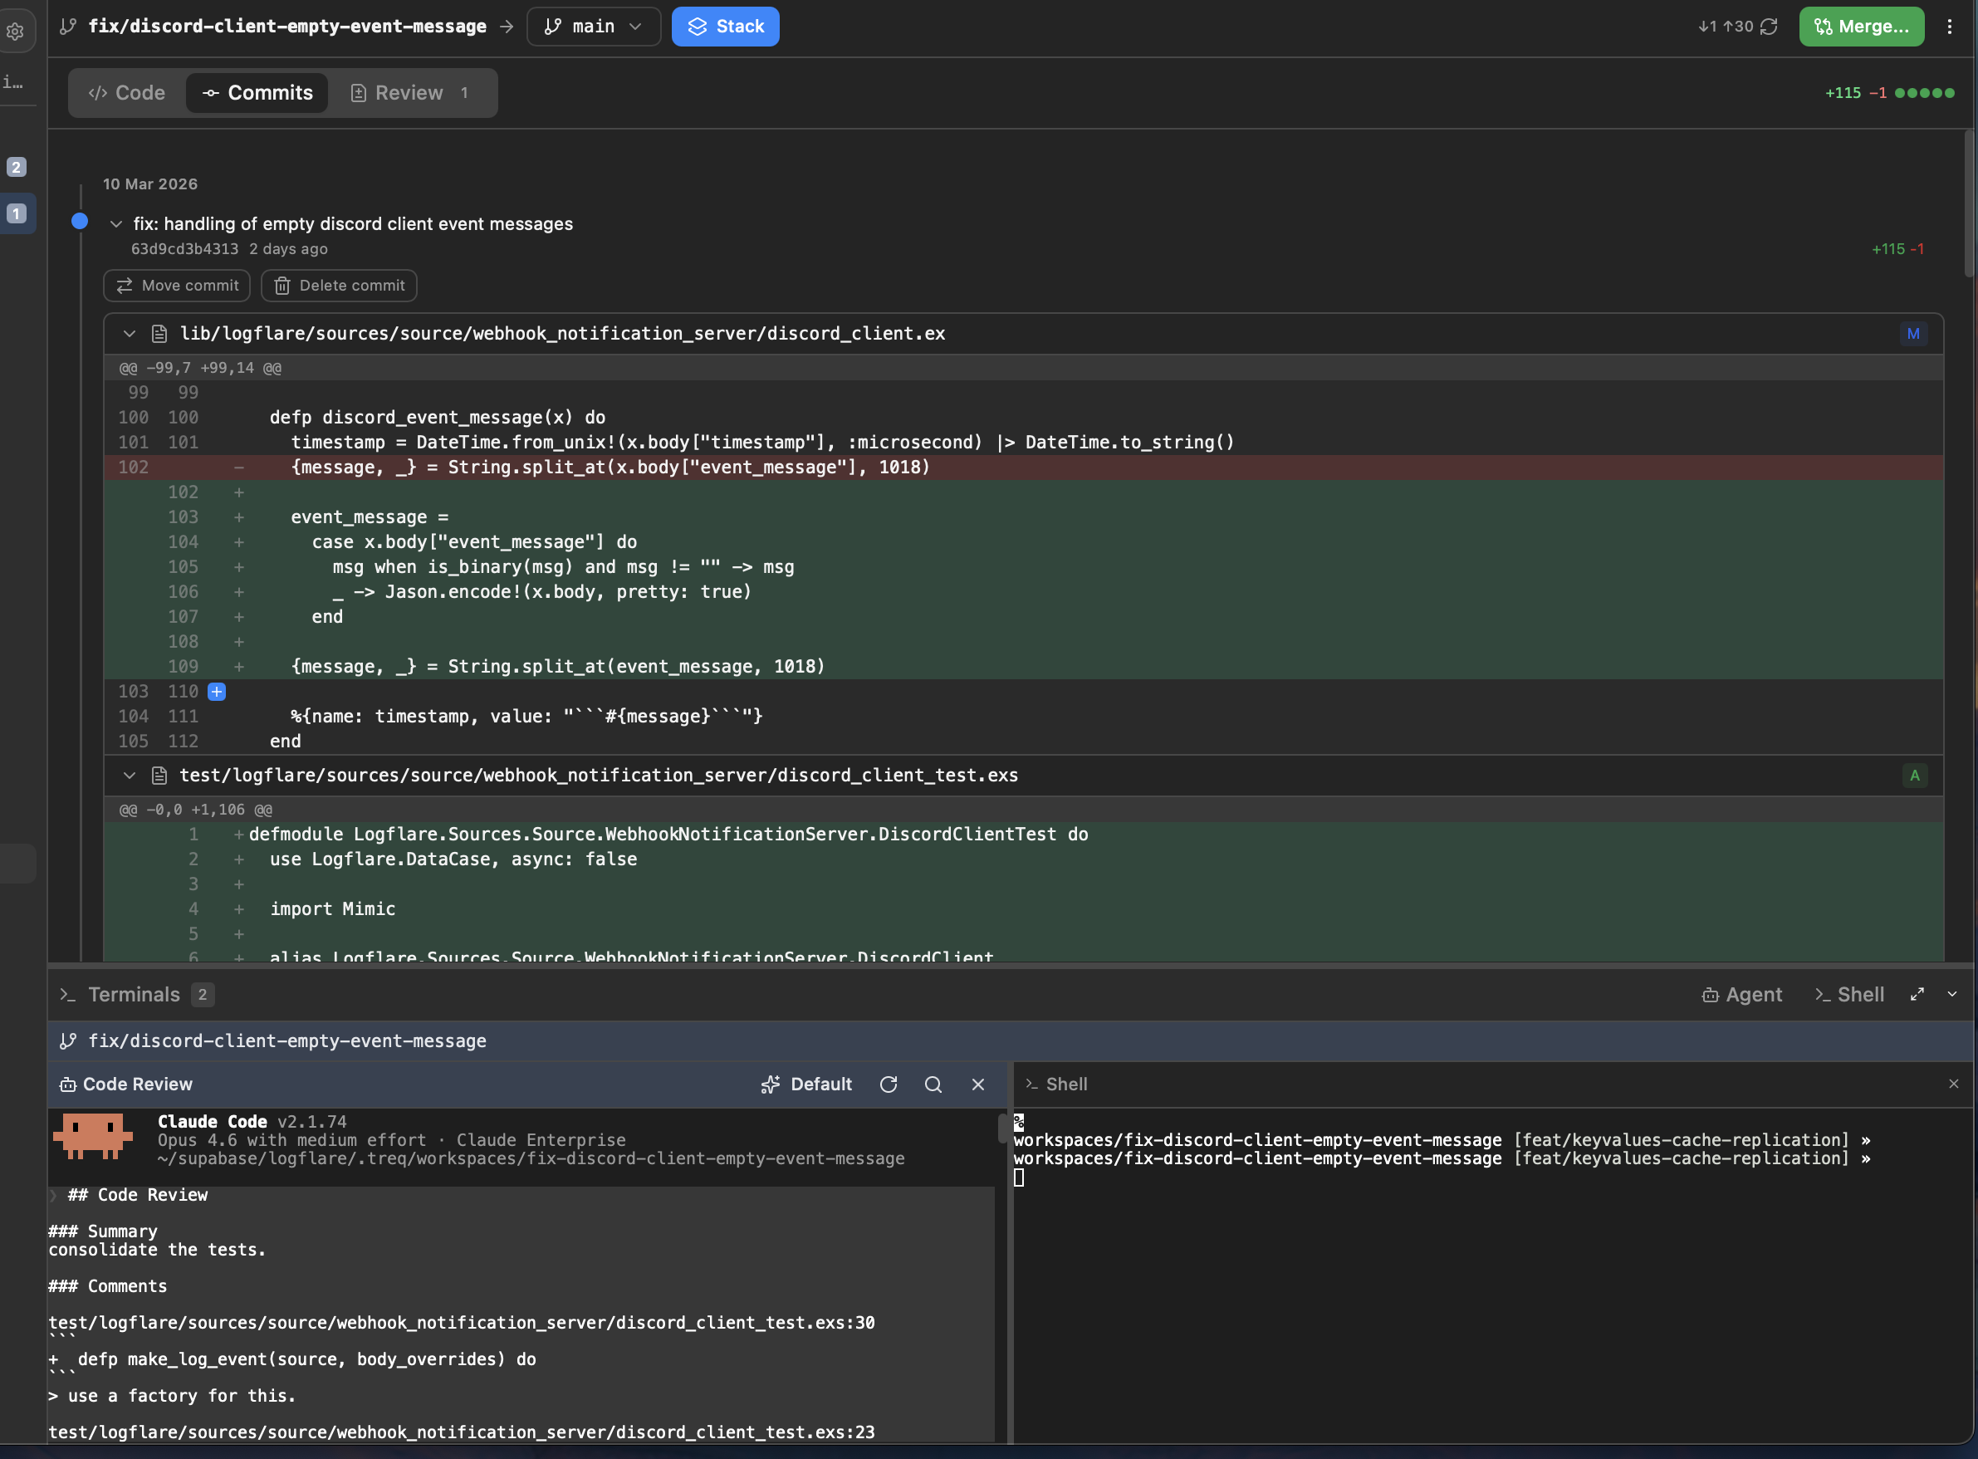Click commit hash 63d9cd3b4313
This screenshot has width=1978, height=1459.
click(184, 249)
